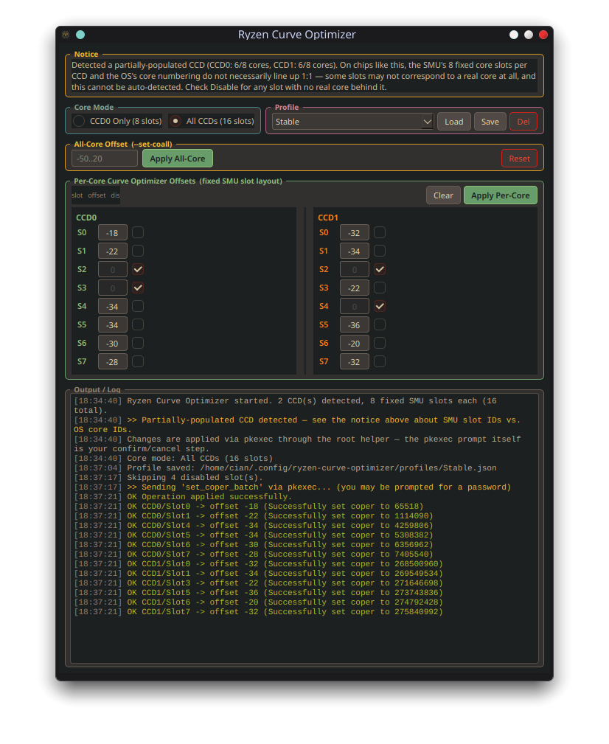
Task: Check disable box for CCD1 S0
Action: point(380,232)
